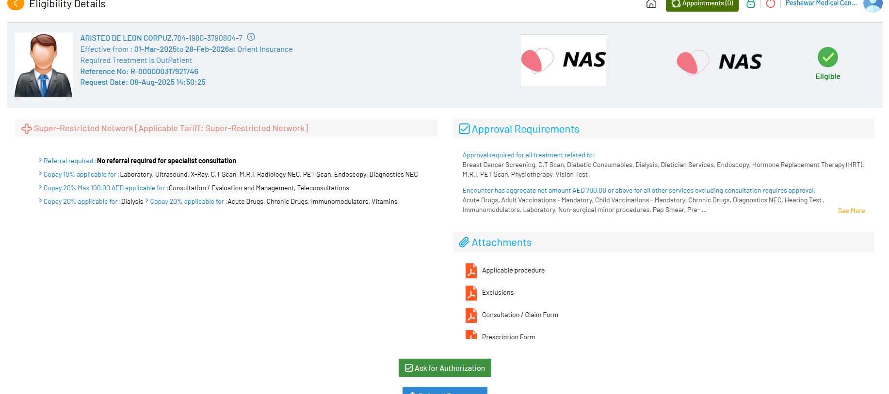The width and height of the screenshot is (889, 394).
Task: Click 'Acute Drugs, Chronic Drugs, Immunomodulators, Vitamins' text
Action: coord(312,201)
